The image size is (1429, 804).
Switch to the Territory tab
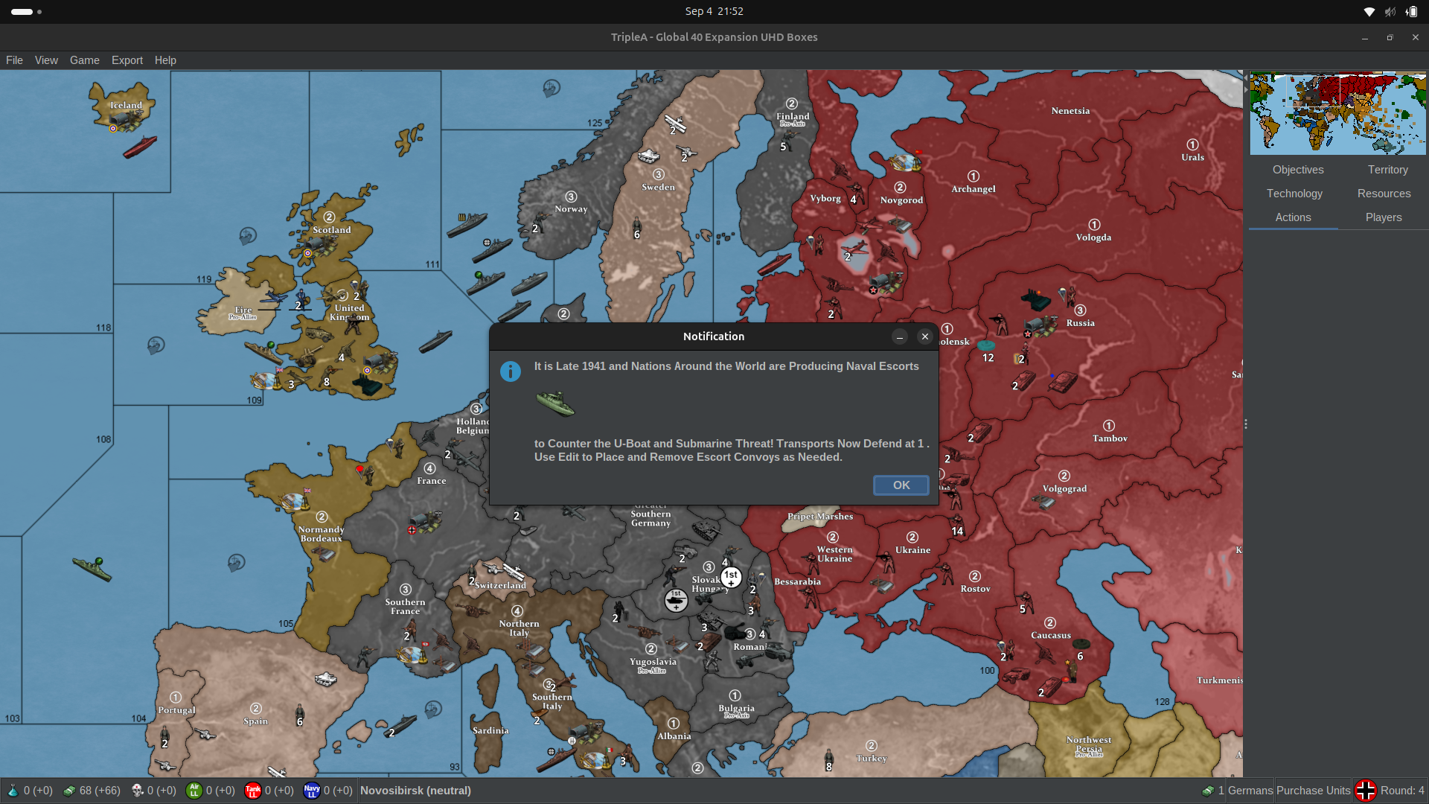(x=1388, y=170)
